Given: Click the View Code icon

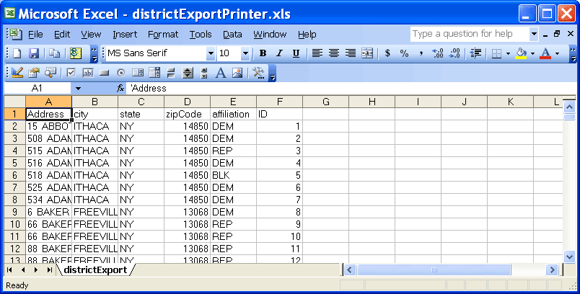Looking at the screenshot, I should pos(50,72).
